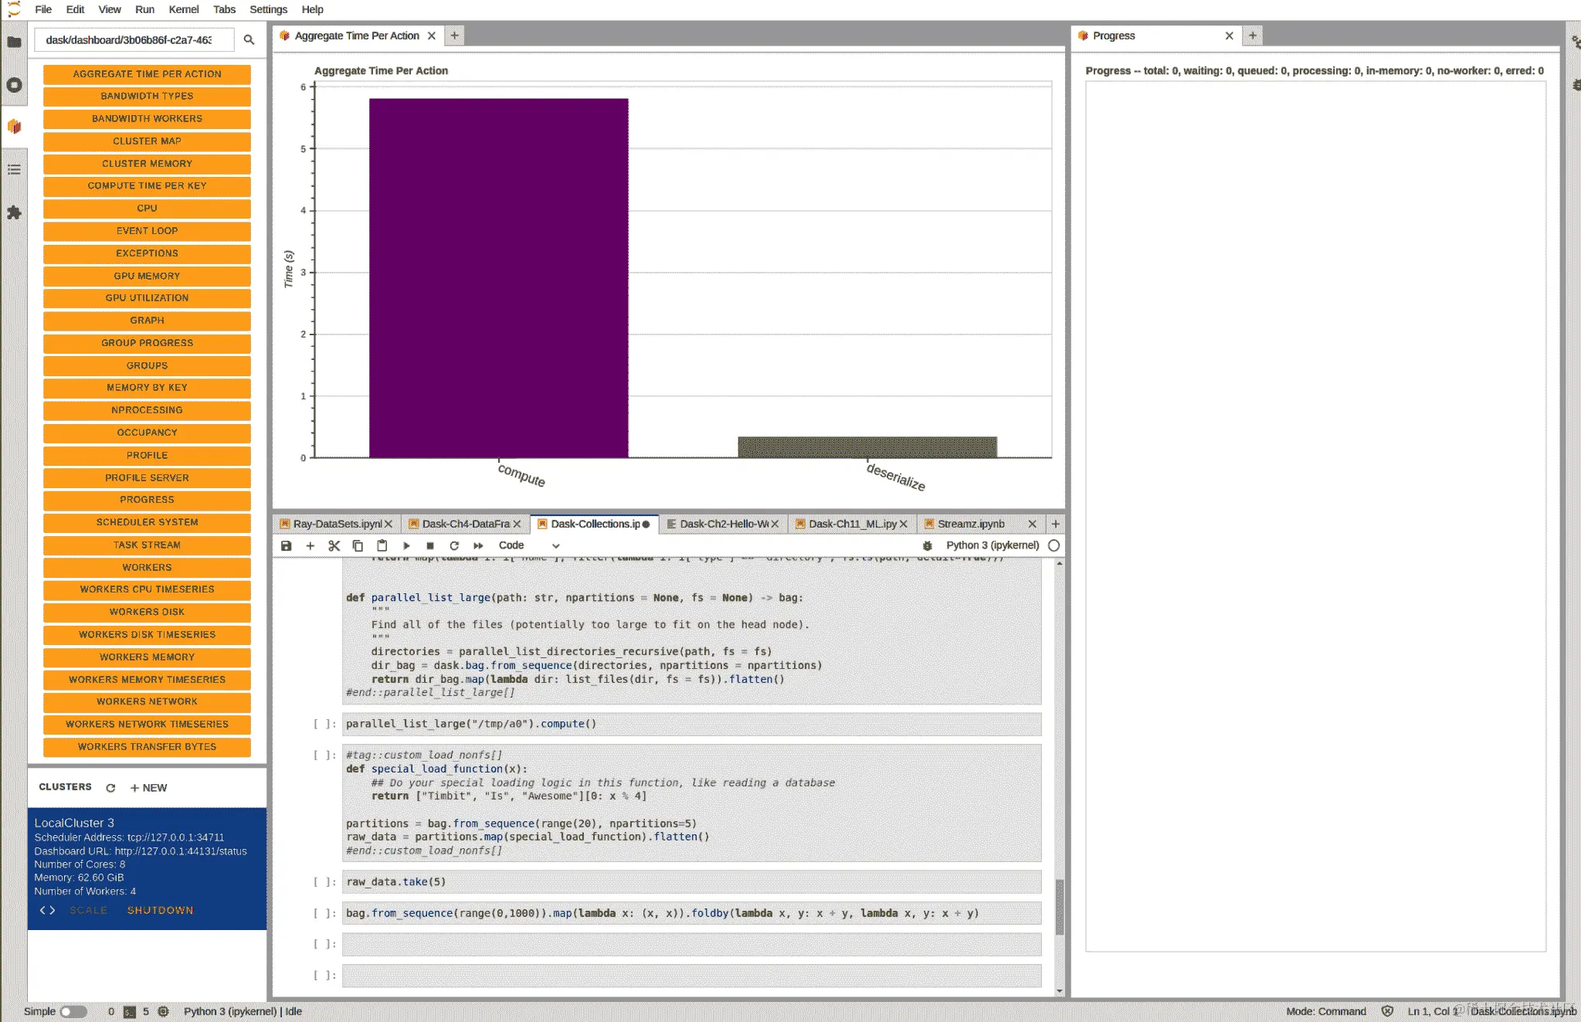Click the kernel status circle indicator

(x=1053, y=545)
